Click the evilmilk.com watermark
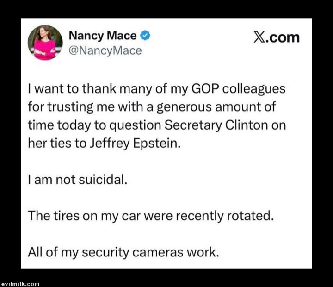 click(20, 284)
